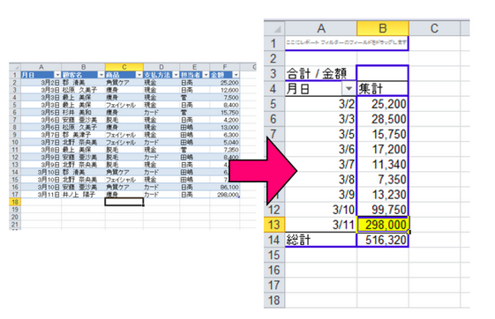Select highlighted column C header in source sheet
Image resolution: width=495 pixels, height=319 pixels.
pos(124,67)
